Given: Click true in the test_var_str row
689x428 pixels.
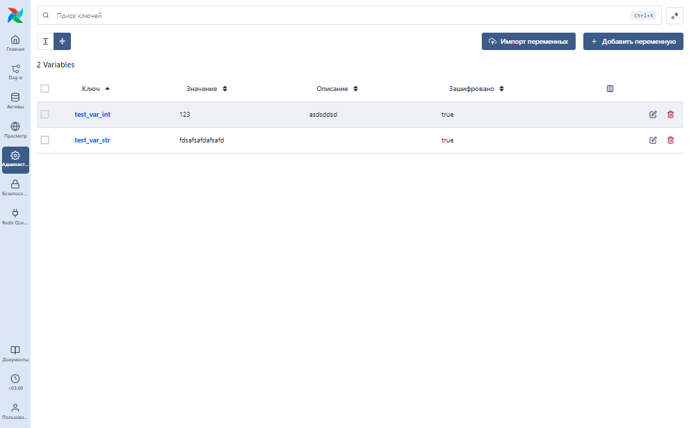Looking at the screenshot, I should [x=447, y=140].
